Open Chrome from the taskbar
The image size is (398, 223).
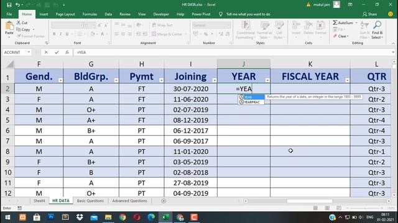click(123, 217)
